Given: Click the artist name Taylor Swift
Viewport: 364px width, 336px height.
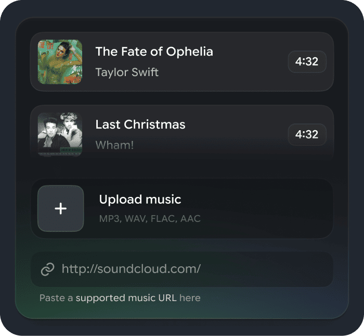Looking at the screenshot, I should (x=127, y=72).
